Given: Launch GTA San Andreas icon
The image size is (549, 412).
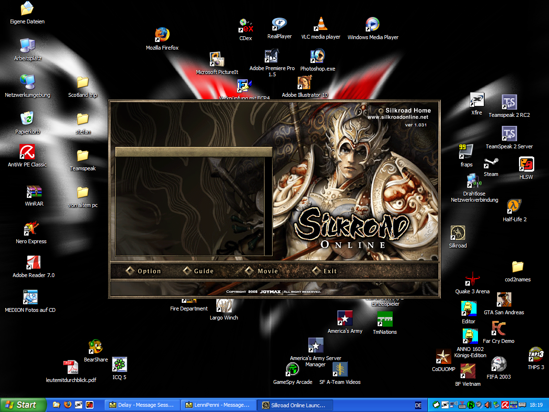Looking at the screenshot, I should [x=504, y=300].
